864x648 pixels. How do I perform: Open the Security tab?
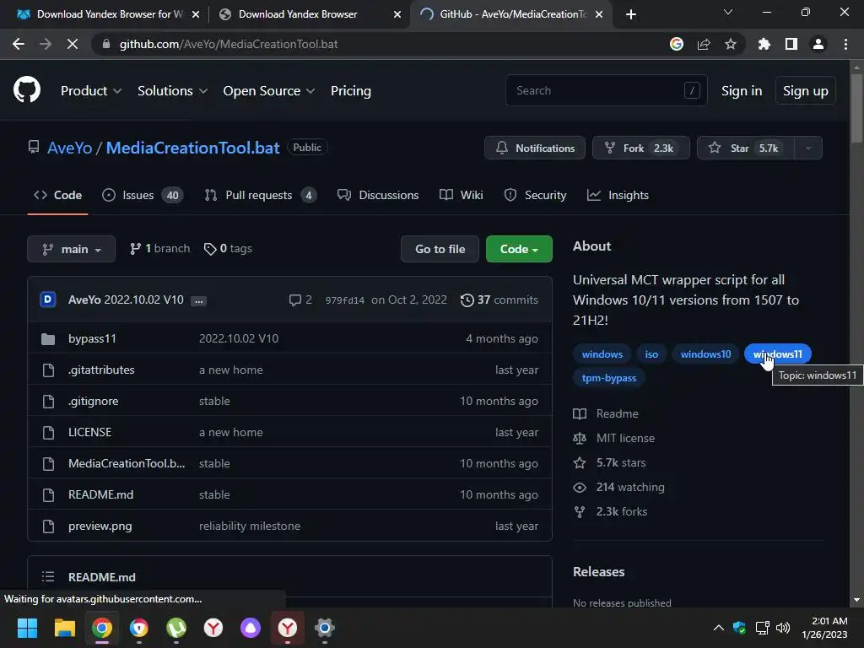click(x=535, y=195)
